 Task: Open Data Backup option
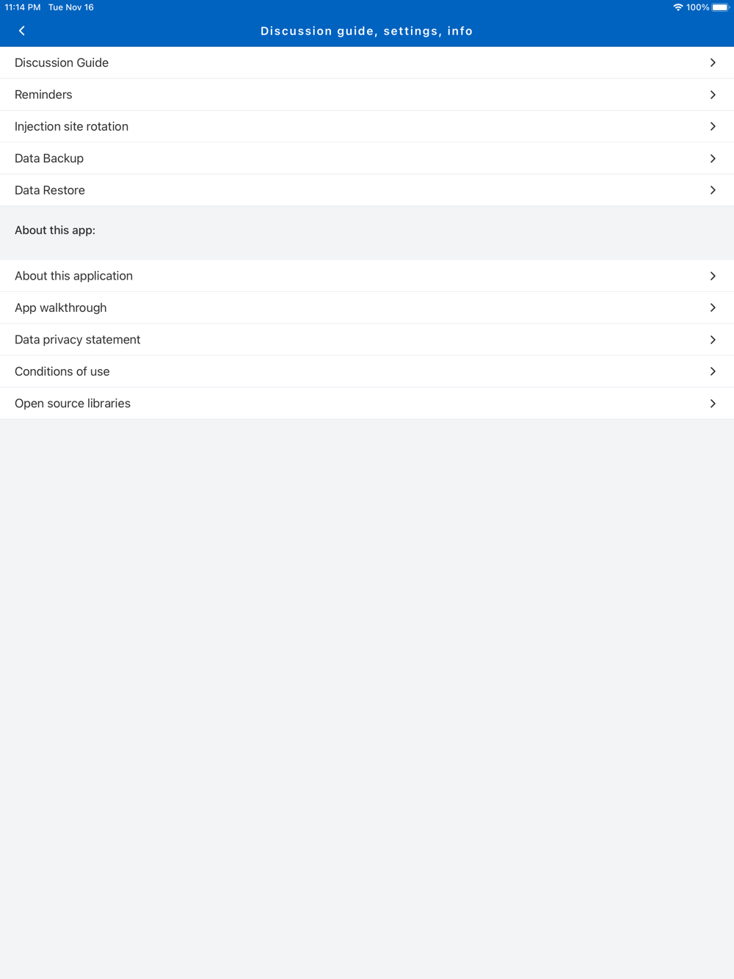click(x=367, y=159)
